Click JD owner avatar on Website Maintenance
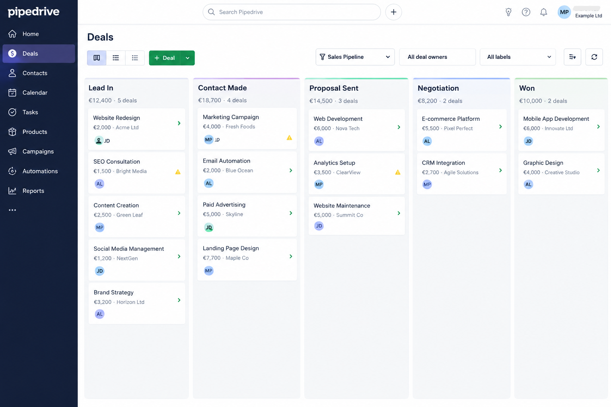611x407 pixels. click(x=319, y=226)
